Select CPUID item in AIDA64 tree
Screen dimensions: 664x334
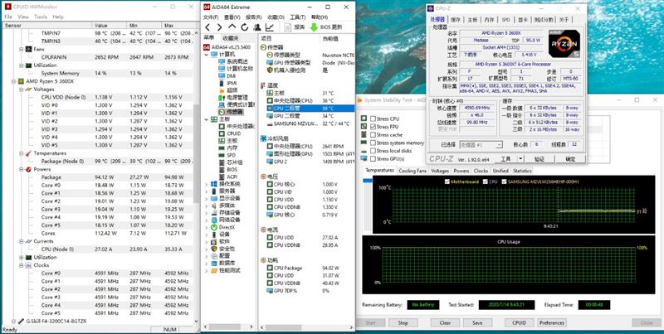[230, 133]
